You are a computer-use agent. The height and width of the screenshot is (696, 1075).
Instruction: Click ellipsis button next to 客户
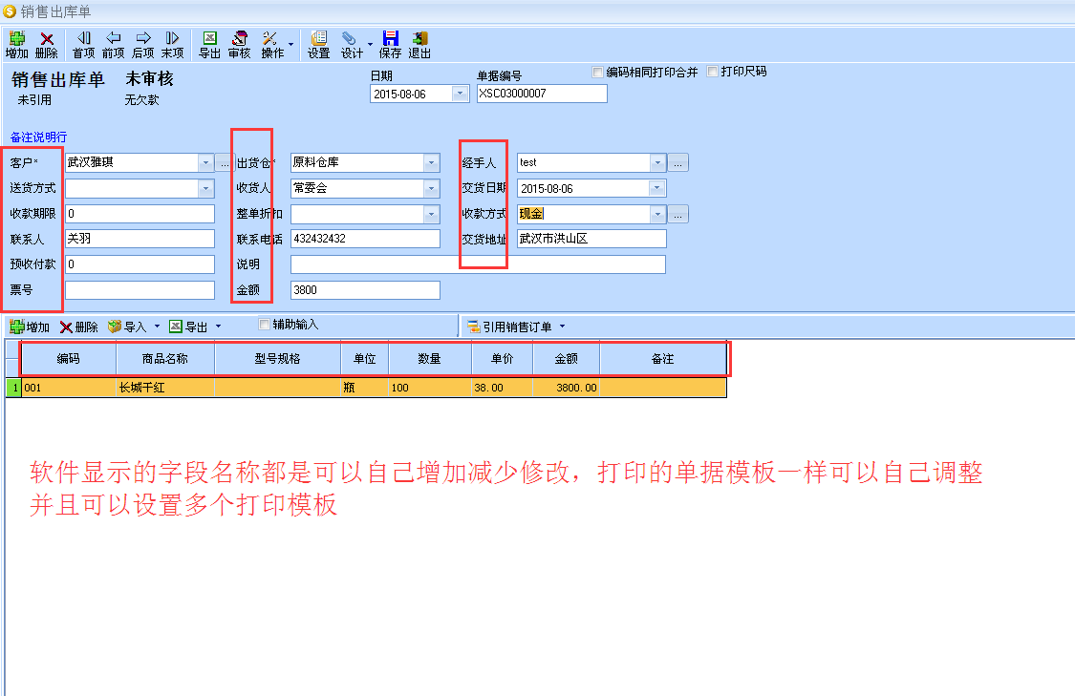224,162
